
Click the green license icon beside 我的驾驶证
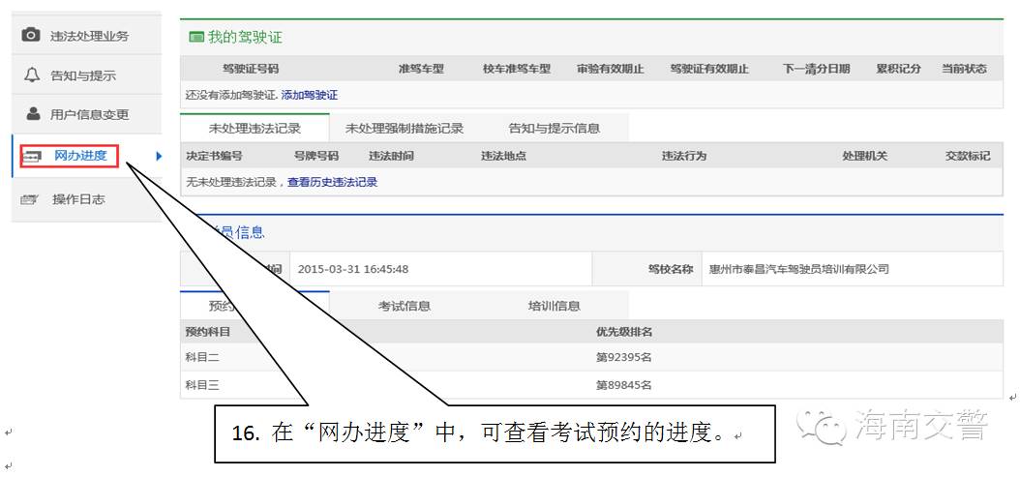196,37
